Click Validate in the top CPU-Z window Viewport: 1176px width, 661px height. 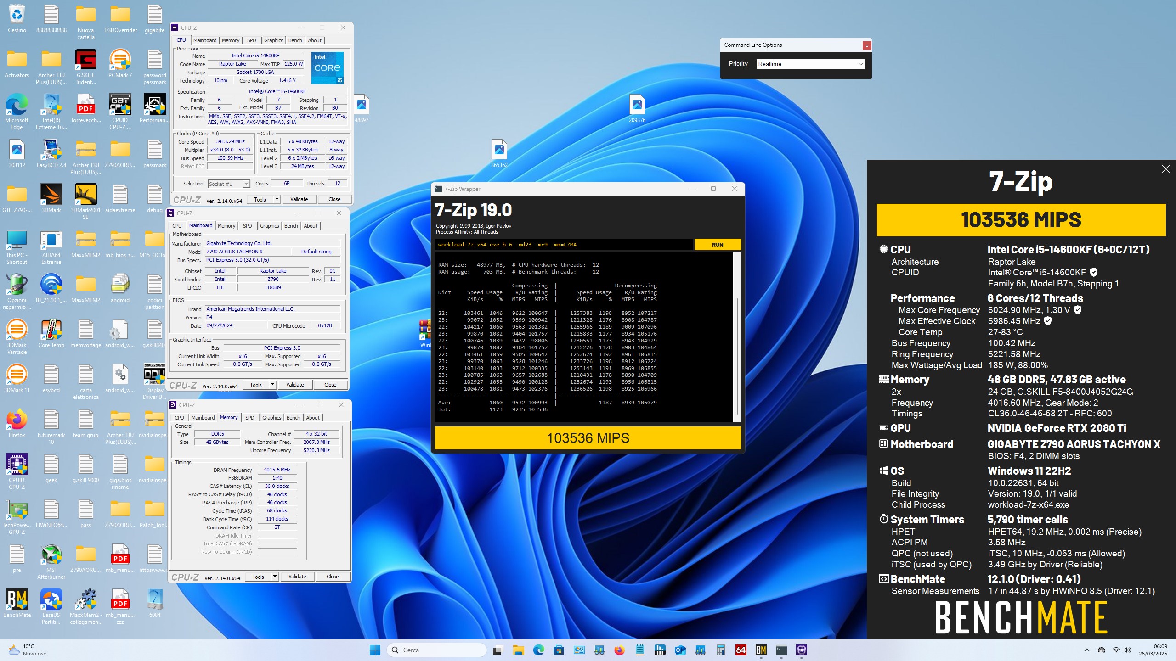pyautogui.click(x=299, y=199)
